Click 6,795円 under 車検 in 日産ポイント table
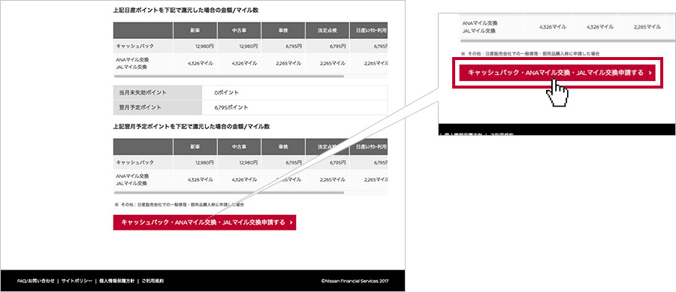The width and height of the screenshot is (676, 292). pyautogui.click(x=294, y=46)
